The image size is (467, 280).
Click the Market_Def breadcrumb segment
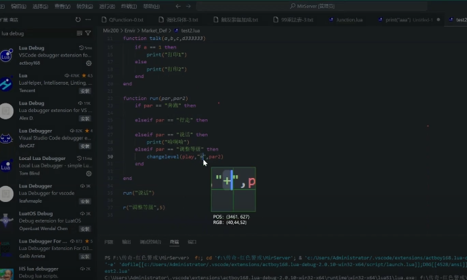(x=151, y=31)
